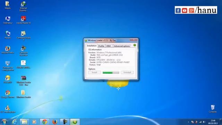Open the Advanced options tab
The height and width of the screenshot is (125, 222).
tap(122, 46)
